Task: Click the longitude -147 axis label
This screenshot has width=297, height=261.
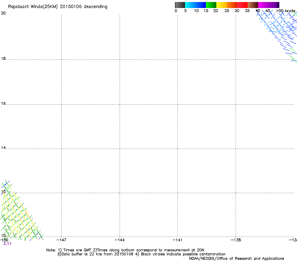Action: pyautogui.click(x=61, y=240)
